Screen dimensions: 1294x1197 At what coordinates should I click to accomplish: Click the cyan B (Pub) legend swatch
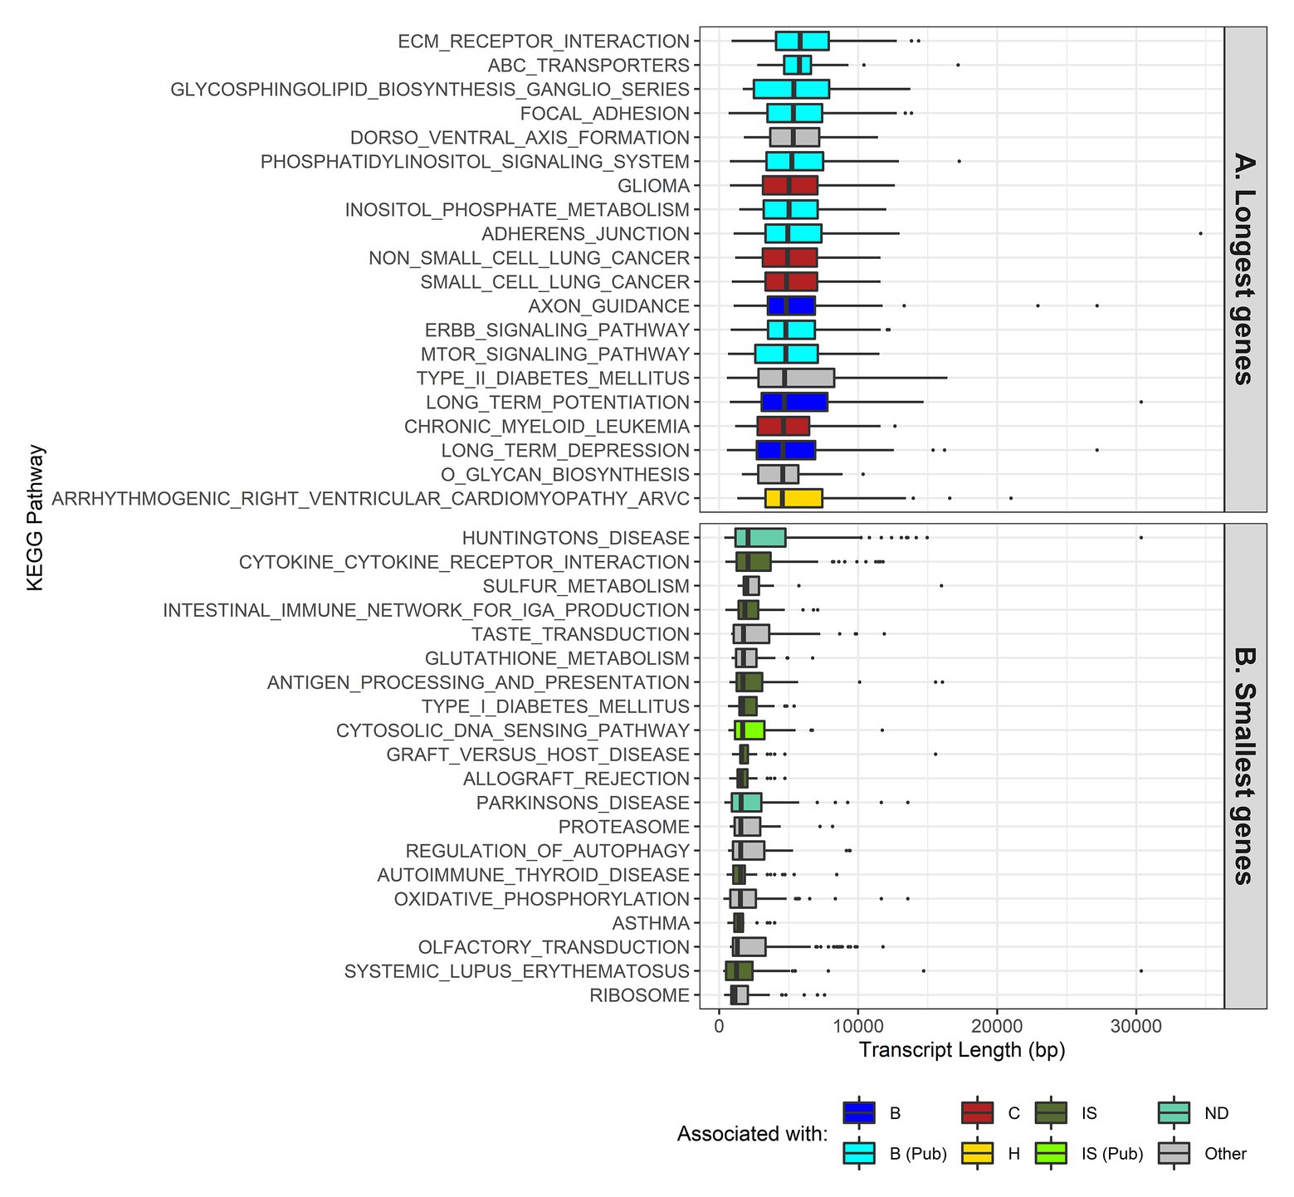point(858,1153)
